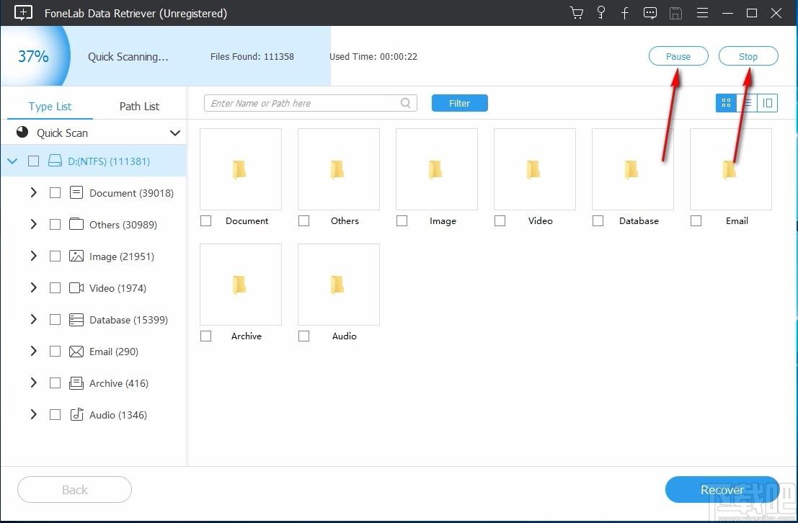Open the Video folder thumbnail
The image size is (798, 523).
535,169
